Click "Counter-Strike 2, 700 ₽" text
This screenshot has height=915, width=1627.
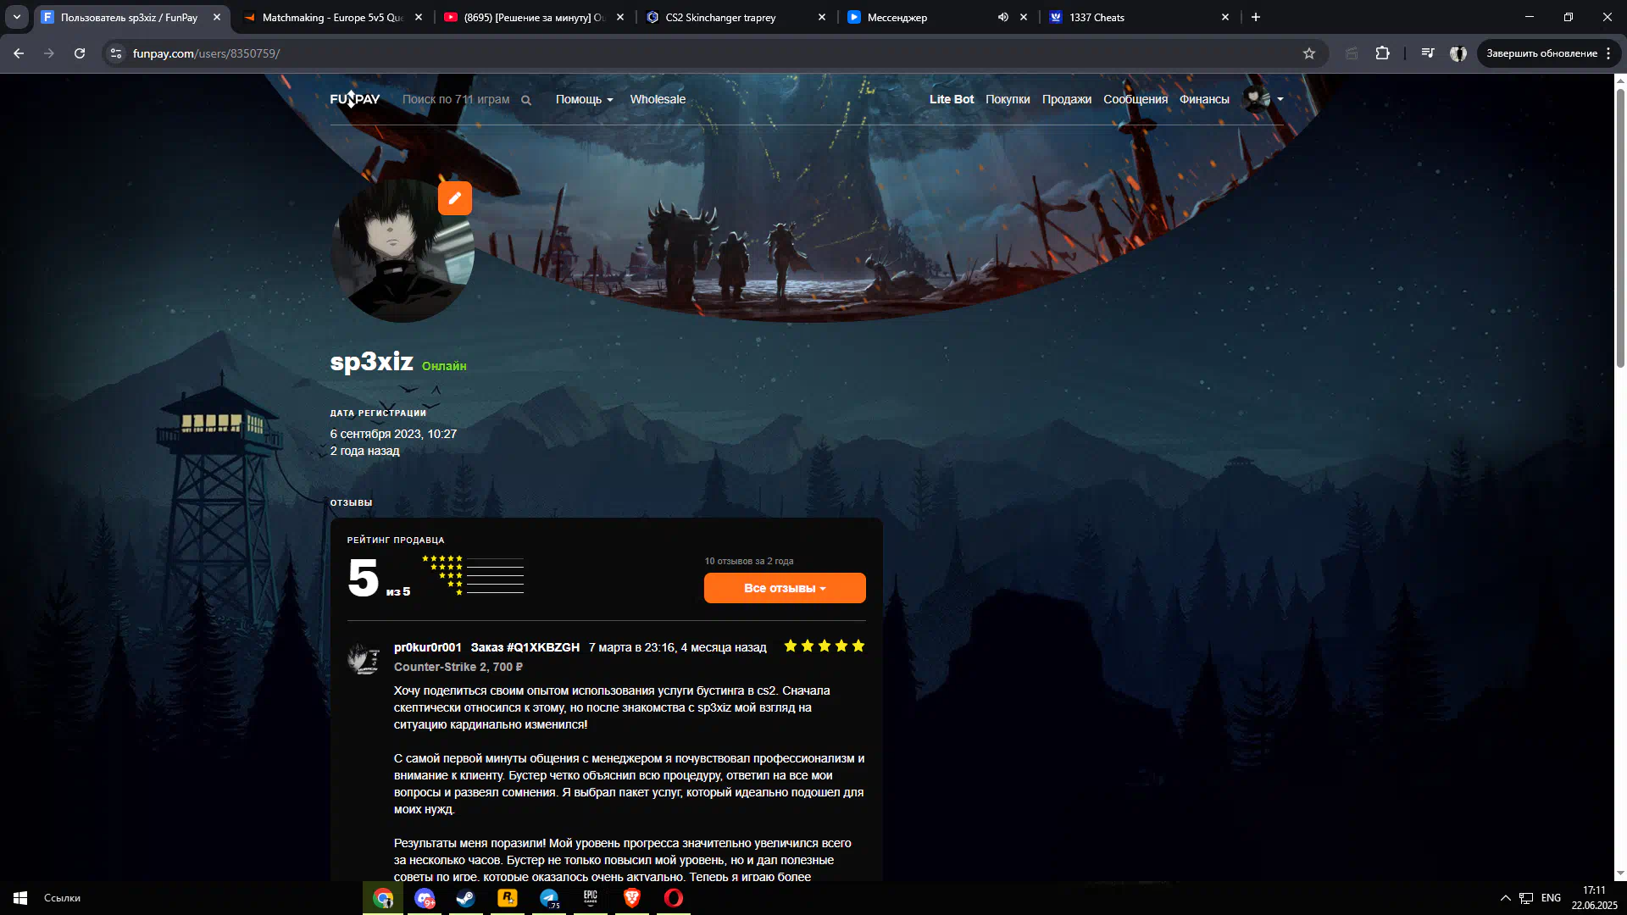tap(458, 667)
